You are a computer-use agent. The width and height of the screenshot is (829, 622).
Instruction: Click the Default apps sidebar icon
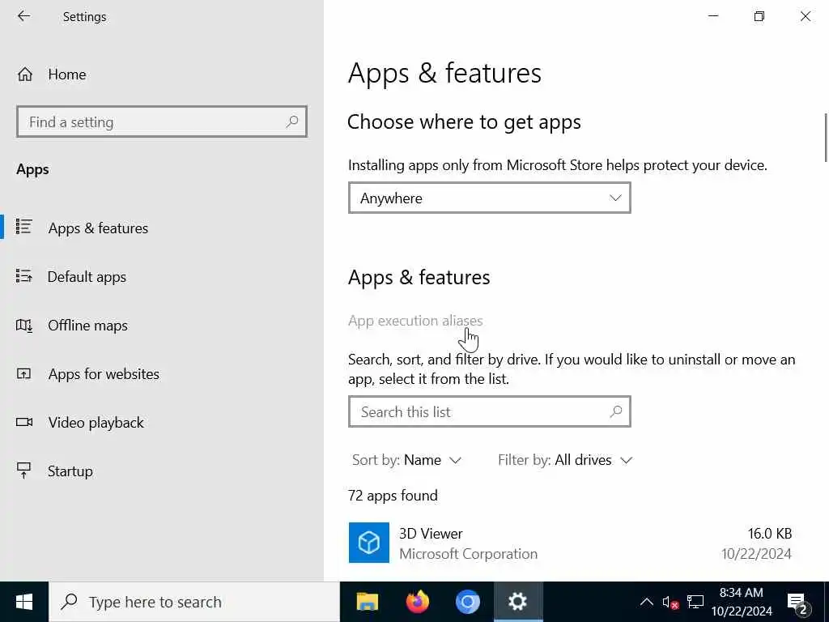point(23,275)
